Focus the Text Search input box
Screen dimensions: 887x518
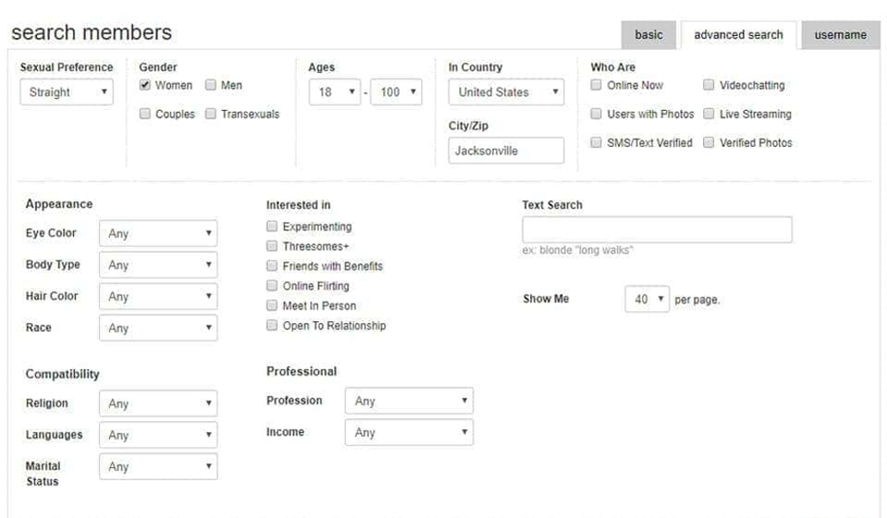656,230
